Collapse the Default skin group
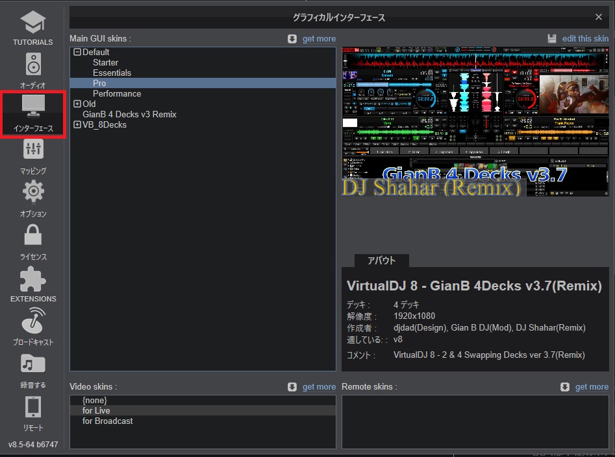 [77, 52]
